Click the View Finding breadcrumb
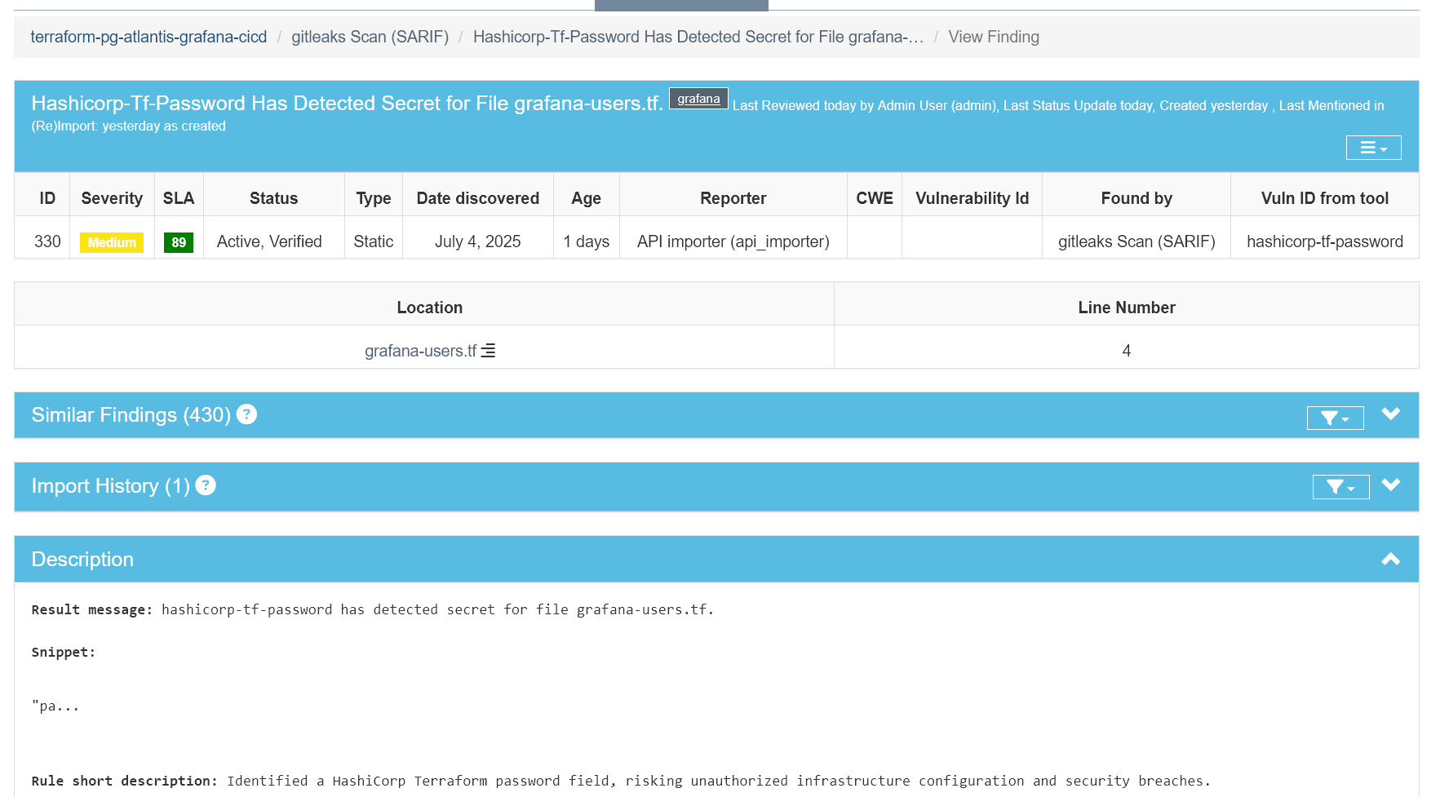Screen dimensions: 1440x797 point(994,37)
